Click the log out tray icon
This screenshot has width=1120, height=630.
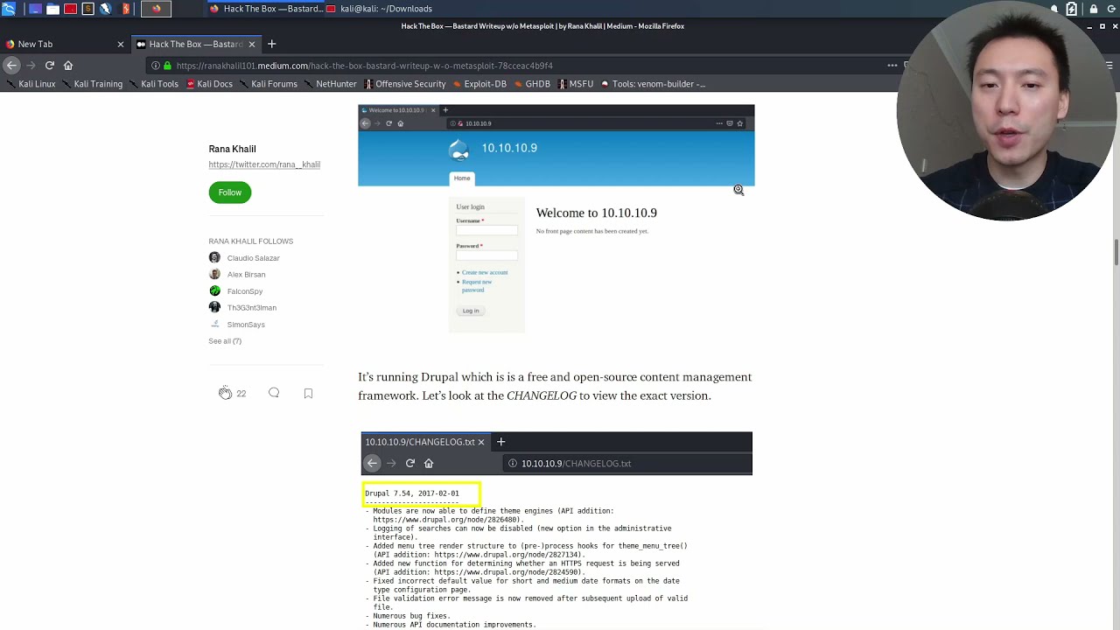click(x=1111, y=9)
